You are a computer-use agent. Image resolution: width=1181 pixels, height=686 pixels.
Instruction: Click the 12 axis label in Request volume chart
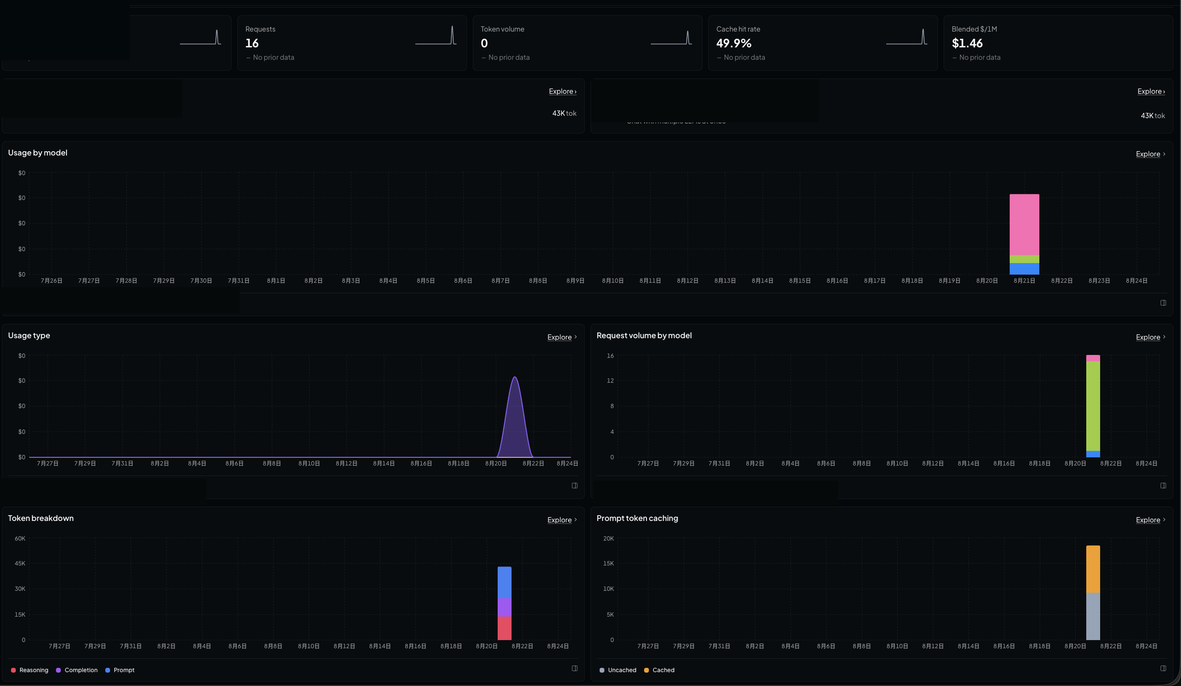coord(610,381)
